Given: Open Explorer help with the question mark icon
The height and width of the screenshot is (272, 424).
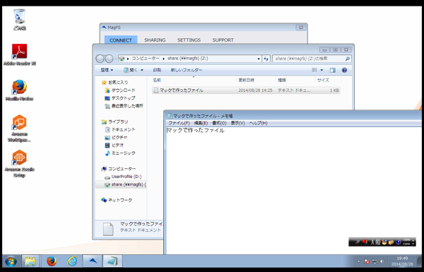Looking at the screenshot, I should coord(344,71).
